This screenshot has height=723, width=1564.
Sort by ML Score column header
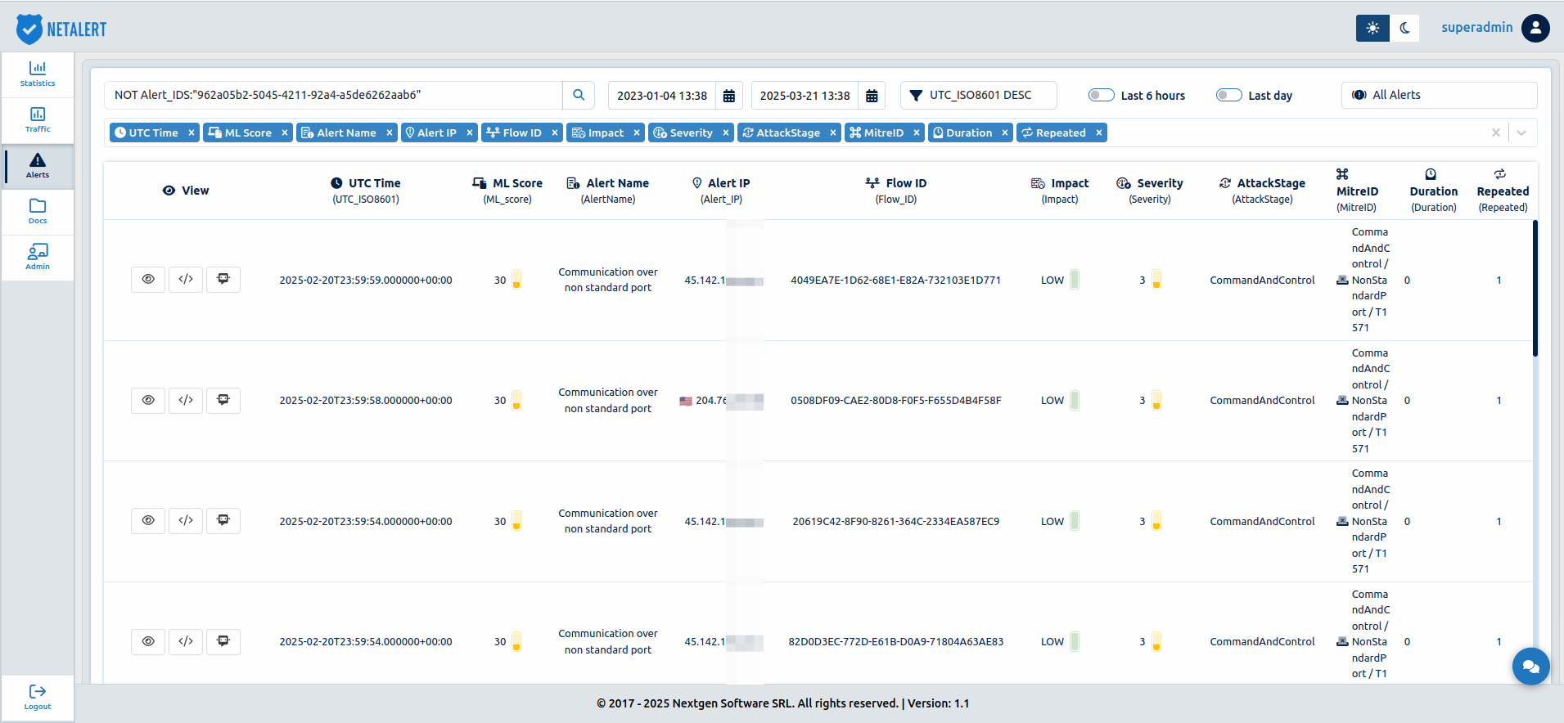click(507, 191)
